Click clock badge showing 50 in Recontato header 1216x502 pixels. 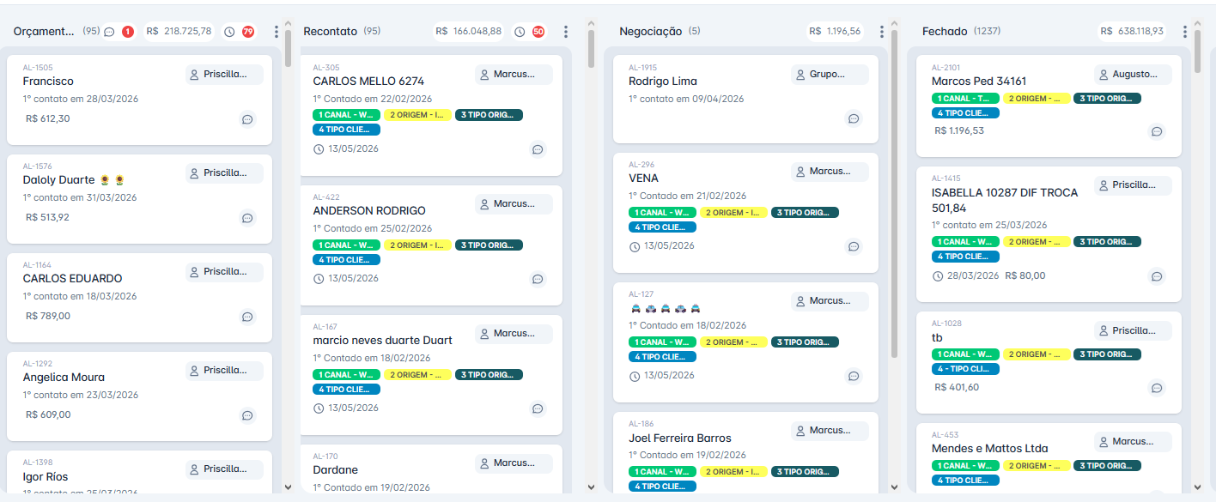pos(530,32)
